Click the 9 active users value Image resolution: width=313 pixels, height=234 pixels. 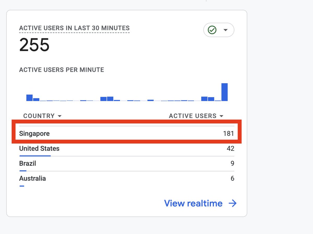click(x=232, y=164)
